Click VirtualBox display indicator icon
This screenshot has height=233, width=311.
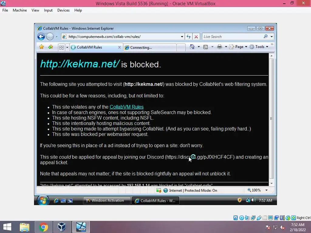[x=270, y=218]
